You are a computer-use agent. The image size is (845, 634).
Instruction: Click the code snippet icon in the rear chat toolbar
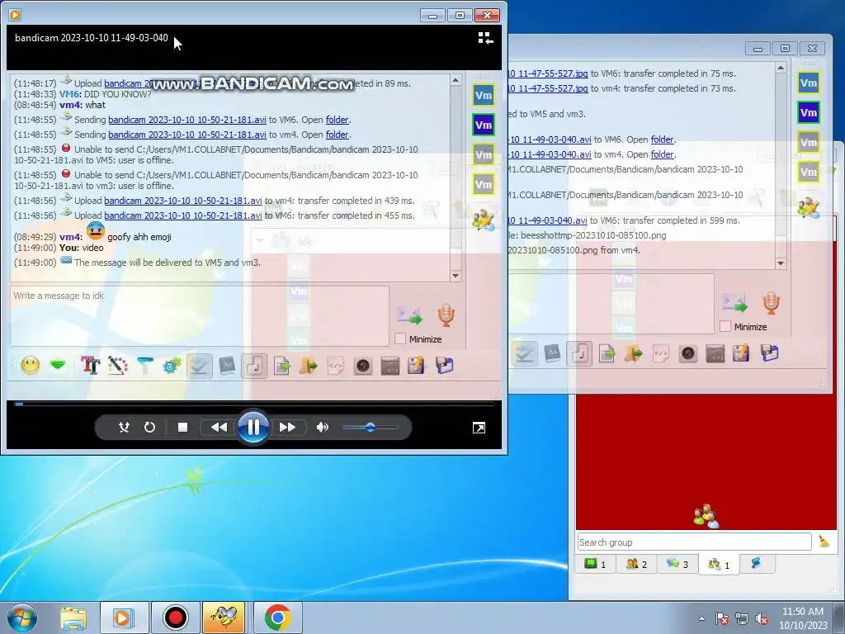point(661,353)
